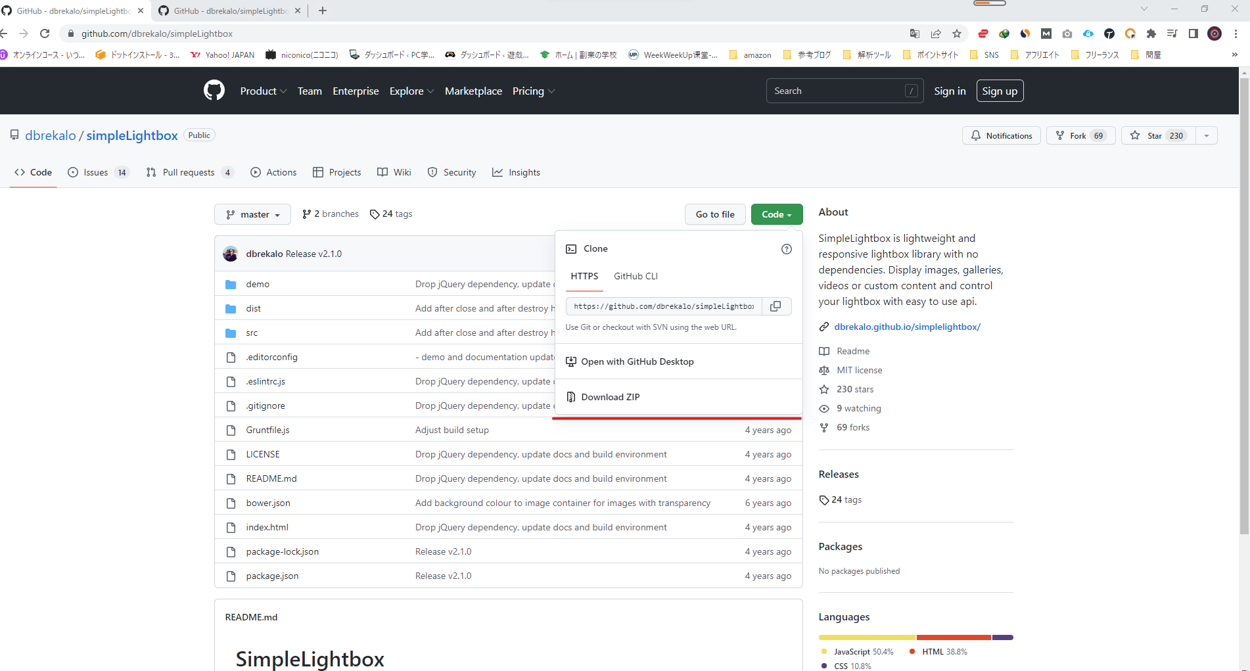
Task: Select the GitHub CLI clone tab
Action: point(636,276)
